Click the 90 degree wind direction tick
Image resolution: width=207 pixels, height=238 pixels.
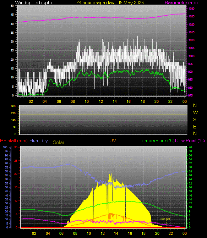click(15, 127)
